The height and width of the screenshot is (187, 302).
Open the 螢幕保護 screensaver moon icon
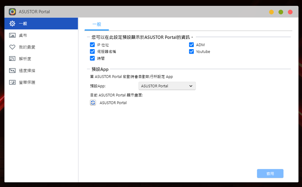pos(12,82)
